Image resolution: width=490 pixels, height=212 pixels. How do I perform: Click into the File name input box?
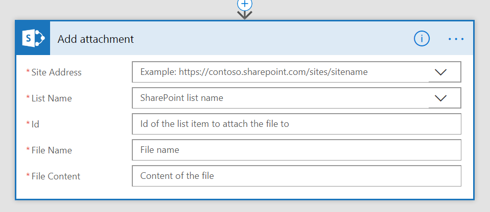(296, 150)
